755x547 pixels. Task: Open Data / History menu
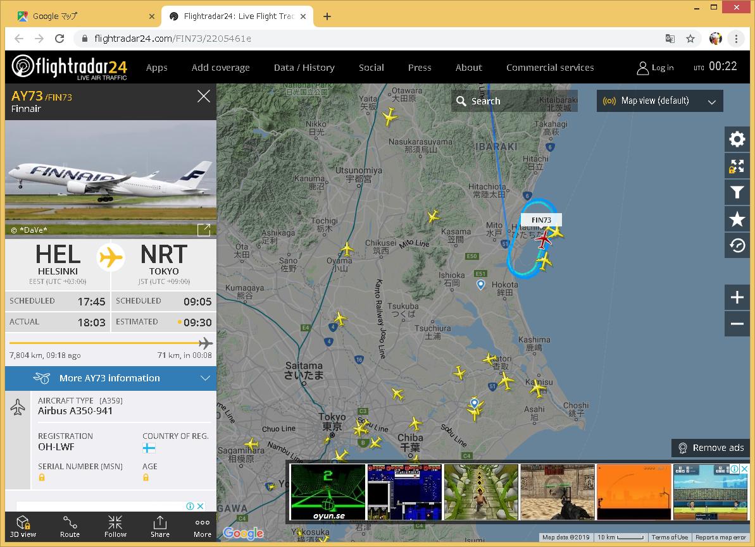click(x=304, y=68)
